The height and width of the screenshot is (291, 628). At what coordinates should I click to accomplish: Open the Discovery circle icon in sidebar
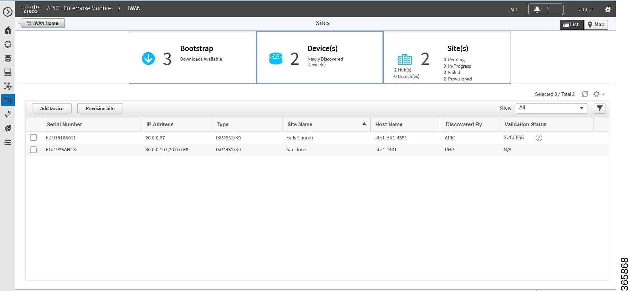click(x=8, y=44)
